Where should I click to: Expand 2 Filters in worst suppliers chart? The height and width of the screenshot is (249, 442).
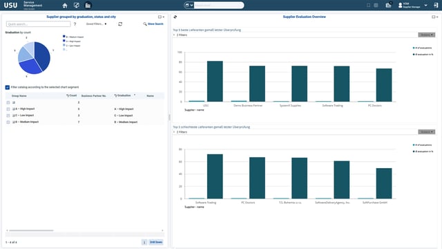[180, 132]
